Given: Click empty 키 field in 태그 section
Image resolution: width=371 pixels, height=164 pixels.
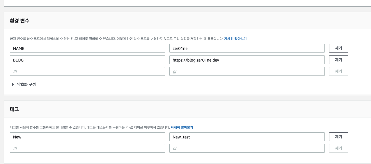Looking at the screenshot, I should pyautogui.click(x=87, y=148).
